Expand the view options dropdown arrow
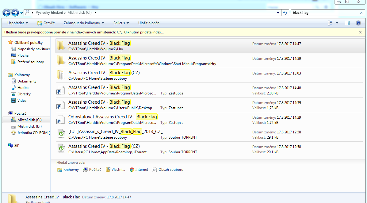Screen dimensions: 367x203 pos(337,23)
